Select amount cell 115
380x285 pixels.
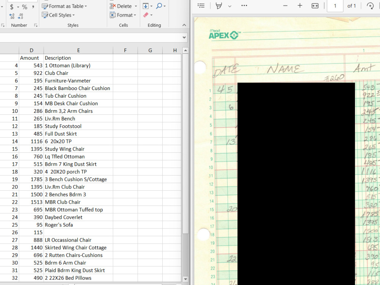(x=31, y=233)
